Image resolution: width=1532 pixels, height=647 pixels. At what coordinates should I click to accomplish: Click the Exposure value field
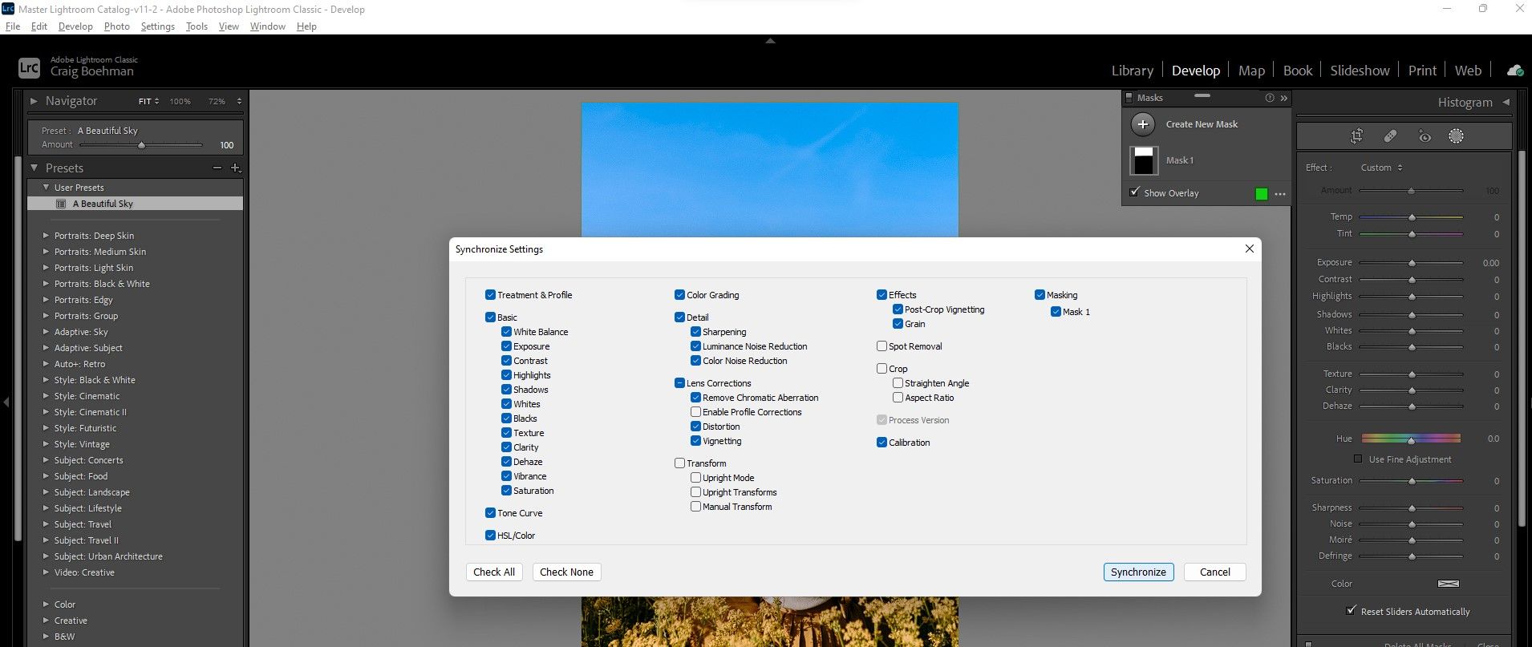coord(1490,263)
